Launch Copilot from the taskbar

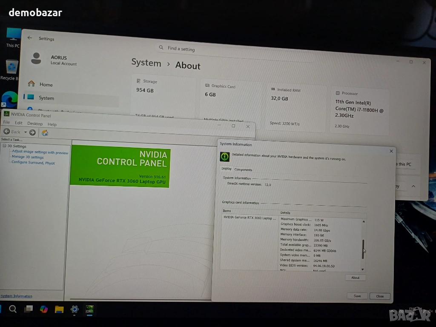click(44, 309)
